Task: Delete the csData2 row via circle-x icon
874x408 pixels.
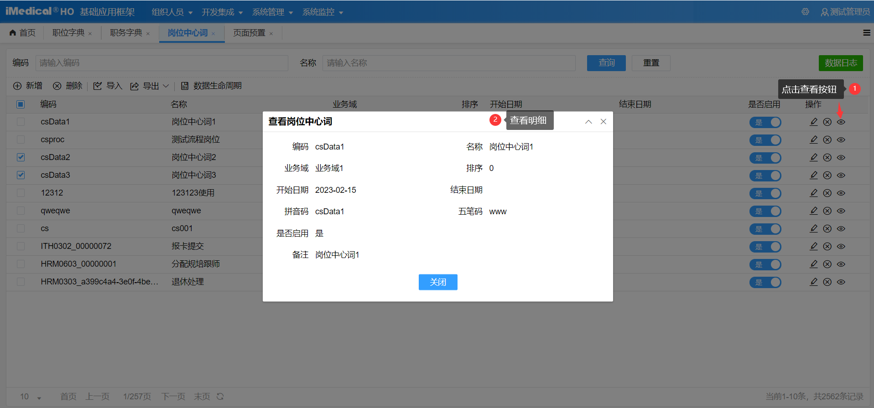Action: tap(827, 157)
